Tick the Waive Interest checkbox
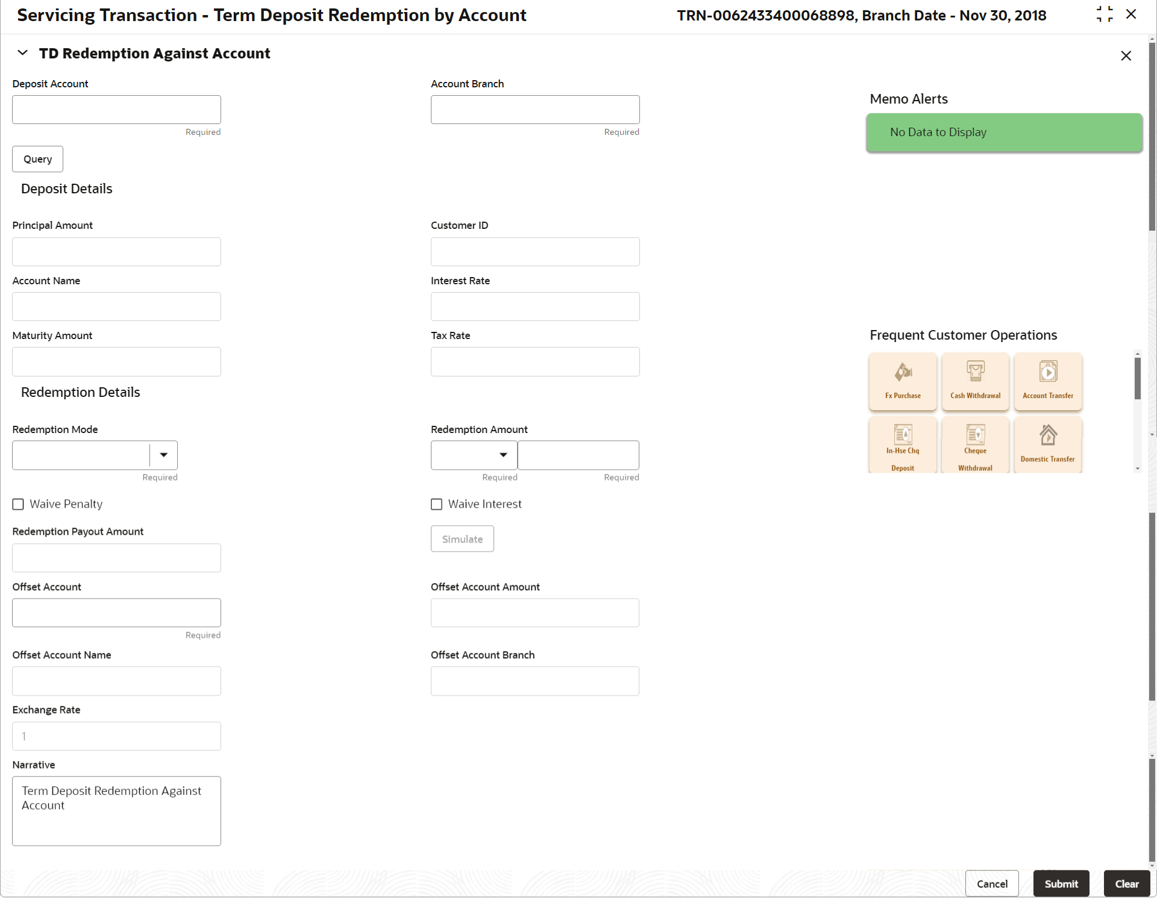Image resolution: width=1157 pixels, height=898 pixels. pyautogui.click(x=436, y=504)
